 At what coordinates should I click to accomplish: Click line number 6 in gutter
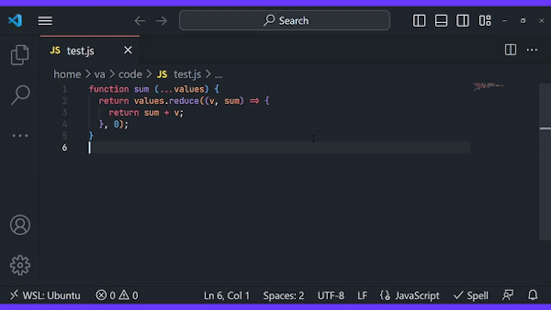pyautogui.click(x=64, y=148)
